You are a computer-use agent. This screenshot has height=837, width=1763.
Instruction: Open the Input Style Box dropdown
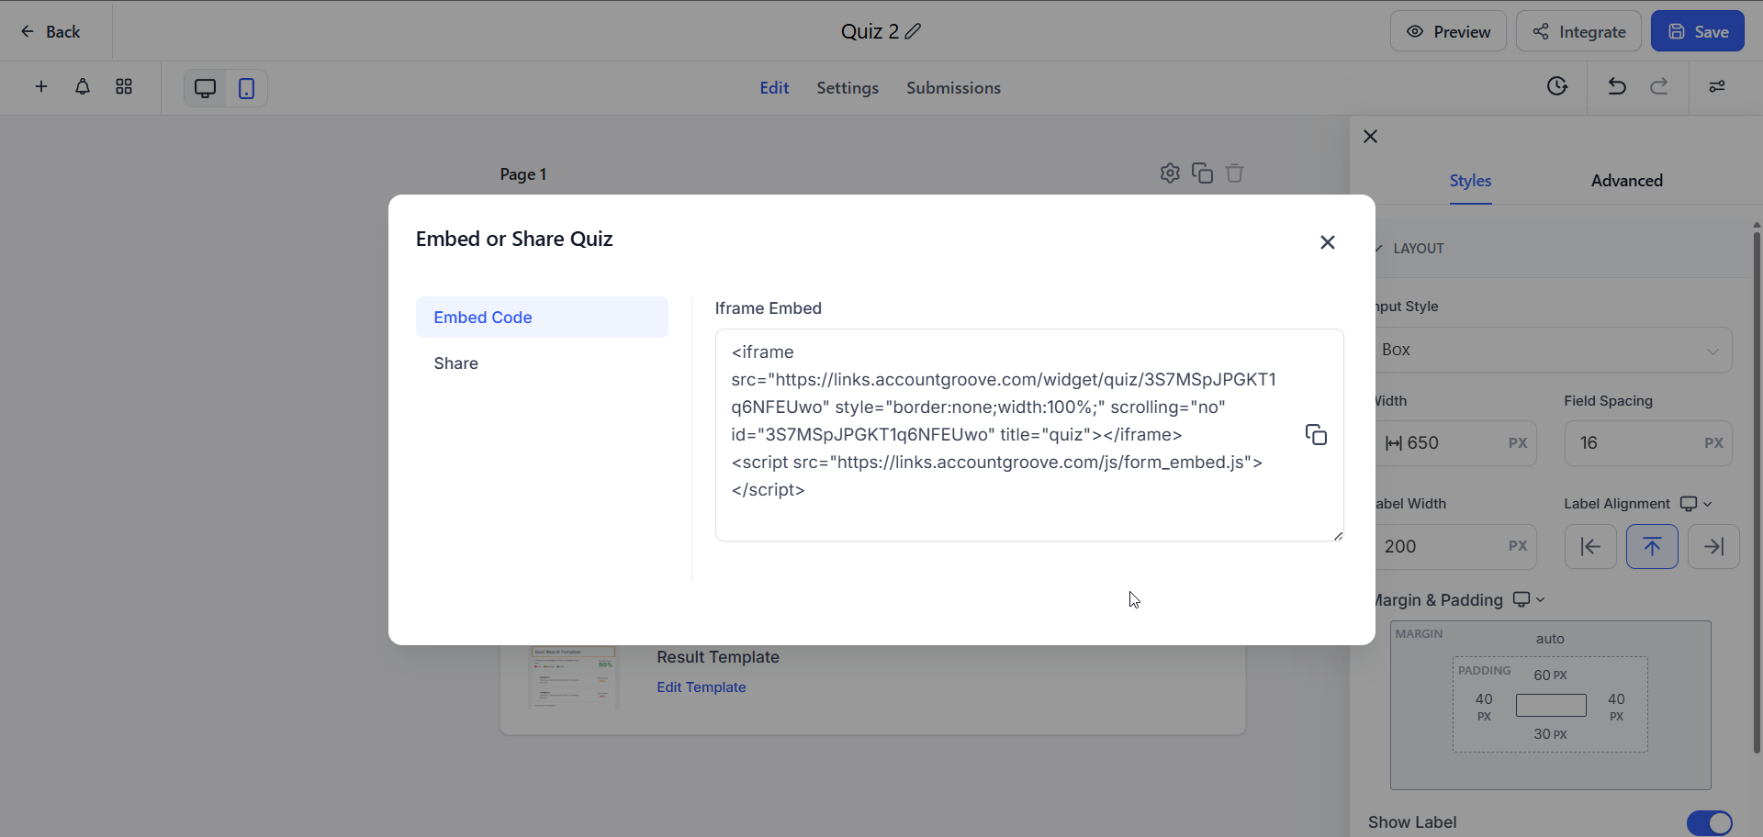(1554, 350)
